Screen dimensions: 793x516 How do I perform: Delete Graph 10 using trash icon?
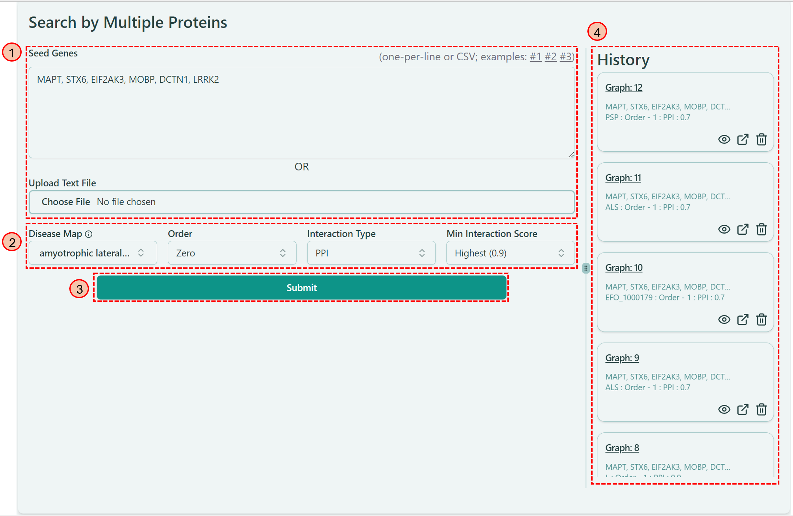pos(761,320)
